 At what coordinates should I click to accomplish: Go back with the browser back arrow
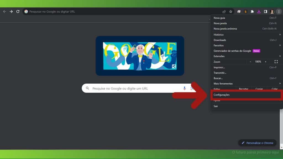(4, 12)
